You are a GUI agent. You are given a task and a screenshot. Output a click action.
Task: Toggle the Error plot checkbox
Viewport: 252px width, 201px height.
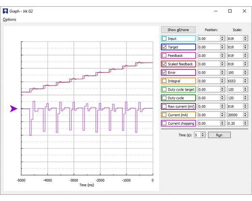point(164,72)
